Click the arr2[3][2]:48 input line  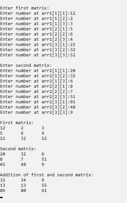point(38,107)
